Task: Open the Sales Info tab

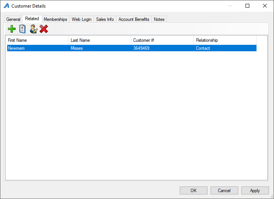Action: pos(105,19)
